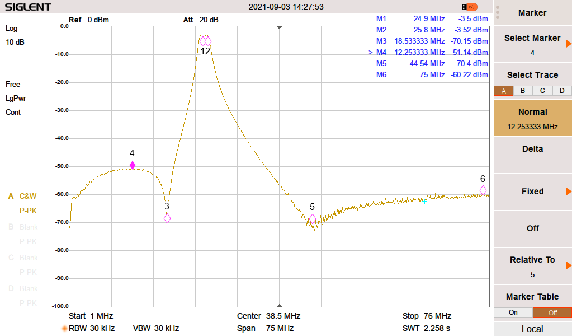
Task: Click marker 5 diamond on the trace
Action: click(x=312, y=219)
